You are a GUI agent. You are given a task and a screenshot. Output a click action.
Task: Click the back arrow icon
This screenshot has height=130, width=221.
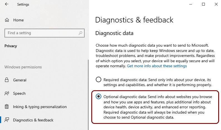pyautogui.click(x=7, y=4)
